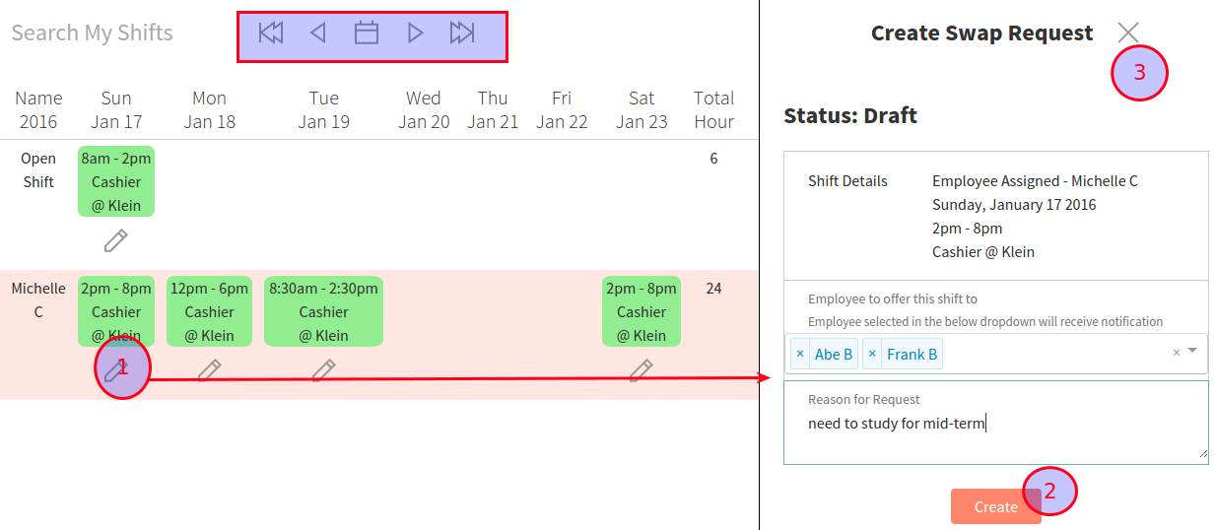Close the Create Swap Request panel
Screen dimensions: 1217x530
(1128, 33)
